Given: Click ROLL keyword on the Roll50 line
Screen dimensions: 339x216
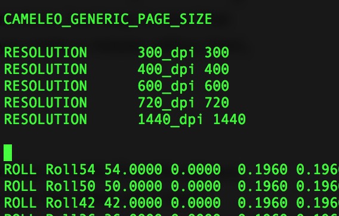Looking at the screenshot, I should pyautogui.click(x=20, y=186).
